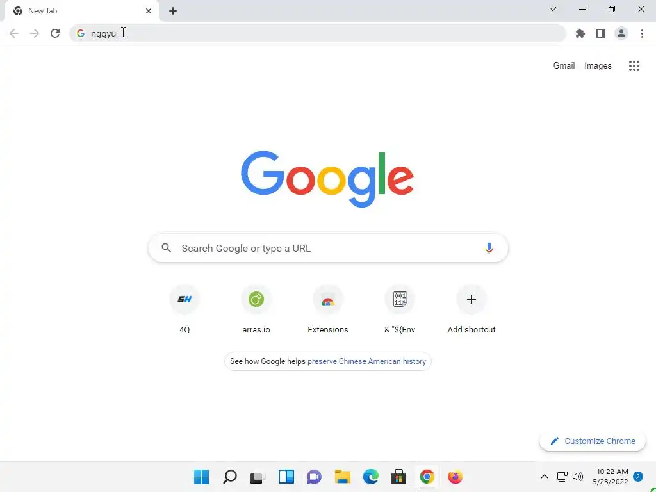Click the browser back arrow
The height and width of the screenshot is (492, 656).
[14, 33]
